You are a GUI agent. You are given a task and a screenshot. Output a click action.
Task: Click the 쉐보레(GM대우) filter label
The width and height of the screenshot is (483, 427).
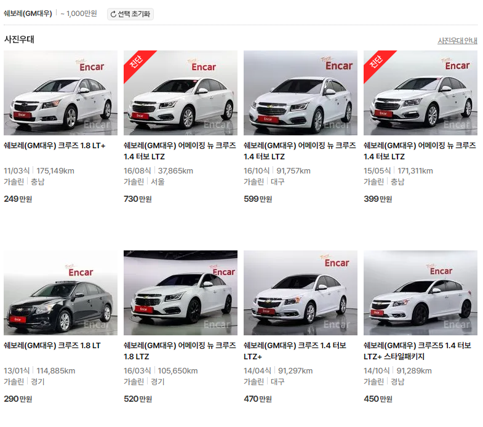pyautogui.click(x=28, y=14)
